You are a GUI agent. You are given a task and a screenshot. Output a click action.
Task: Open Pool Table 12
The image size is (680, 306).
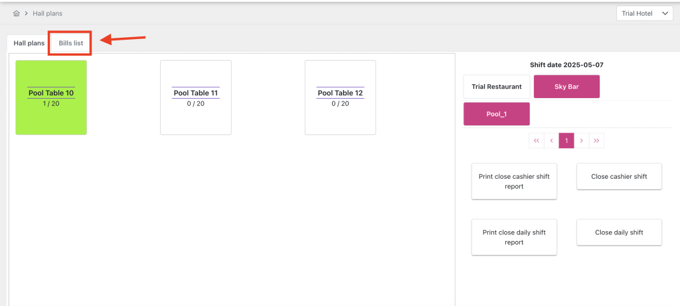tap(340, 97)
